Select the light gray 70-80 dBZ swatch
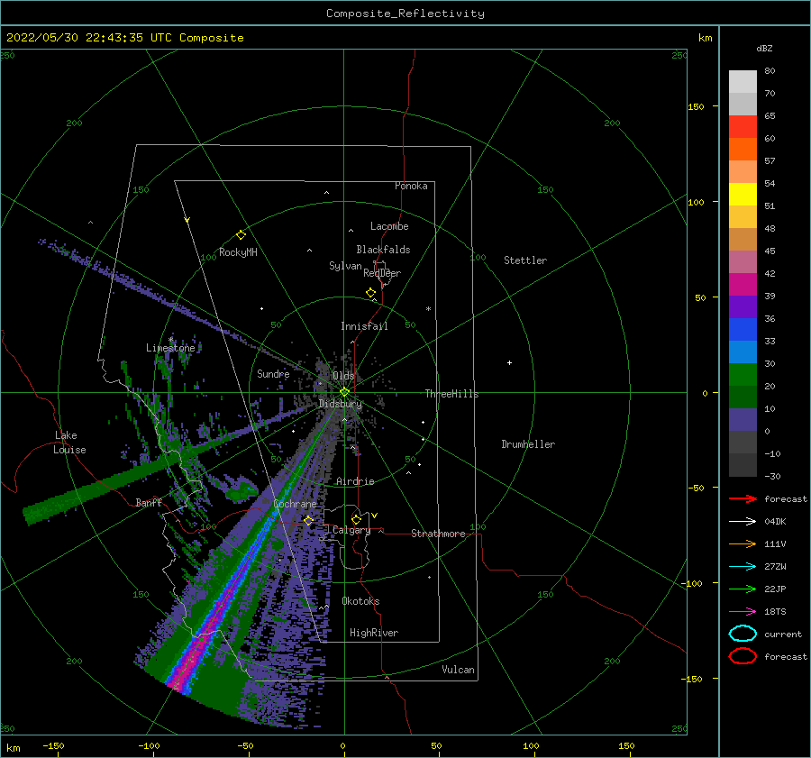Screen dimensions: 811x758 pos(743,82)
